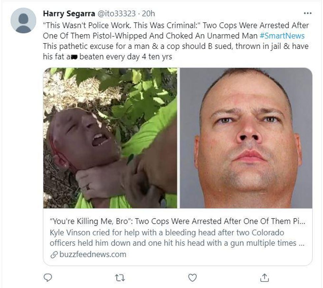Click the sentence starting "This pathetic excuse"
This screenshot has width=323, height=288.
(x=175, y=46)
